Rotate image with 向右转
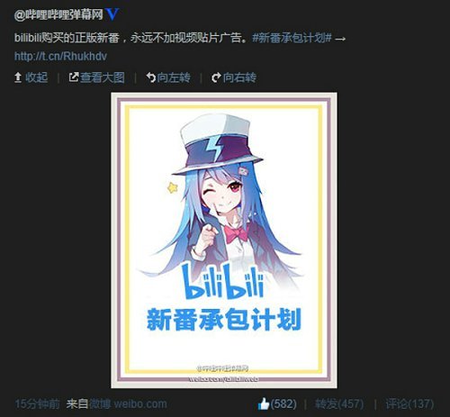This screenshot has width=450, height=417. click(x=239, y=77)
